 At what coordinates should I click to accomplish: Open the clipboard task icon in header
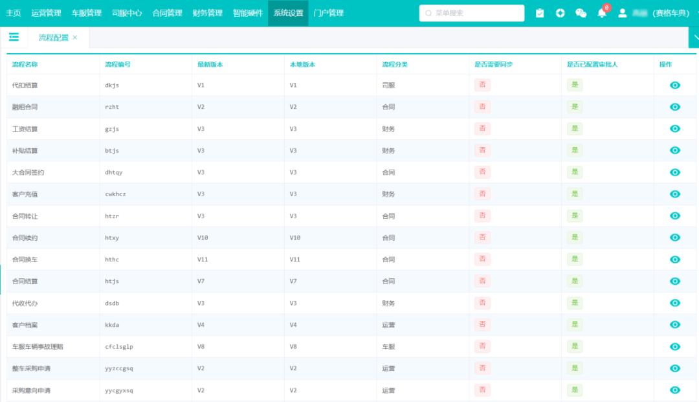point(539,14)
